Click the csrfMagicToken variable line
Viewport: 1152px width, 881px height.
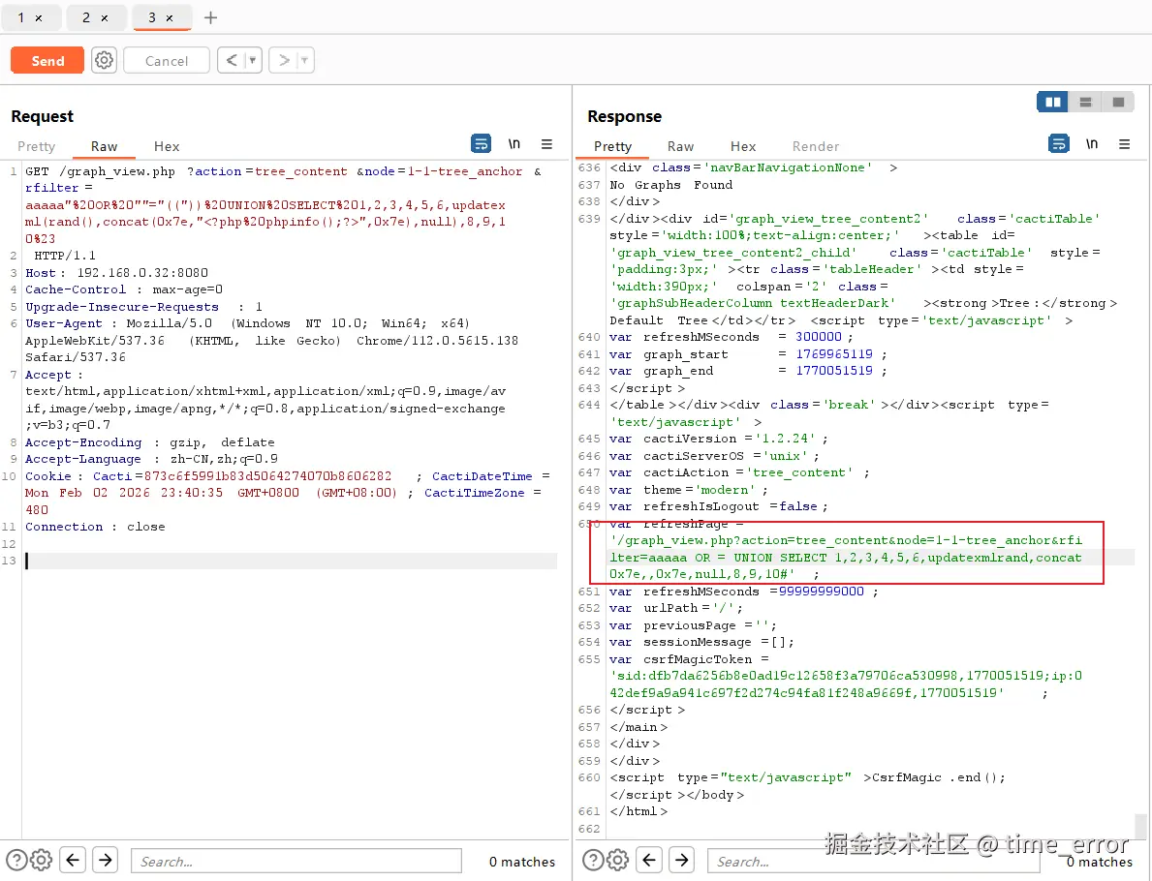689,659
